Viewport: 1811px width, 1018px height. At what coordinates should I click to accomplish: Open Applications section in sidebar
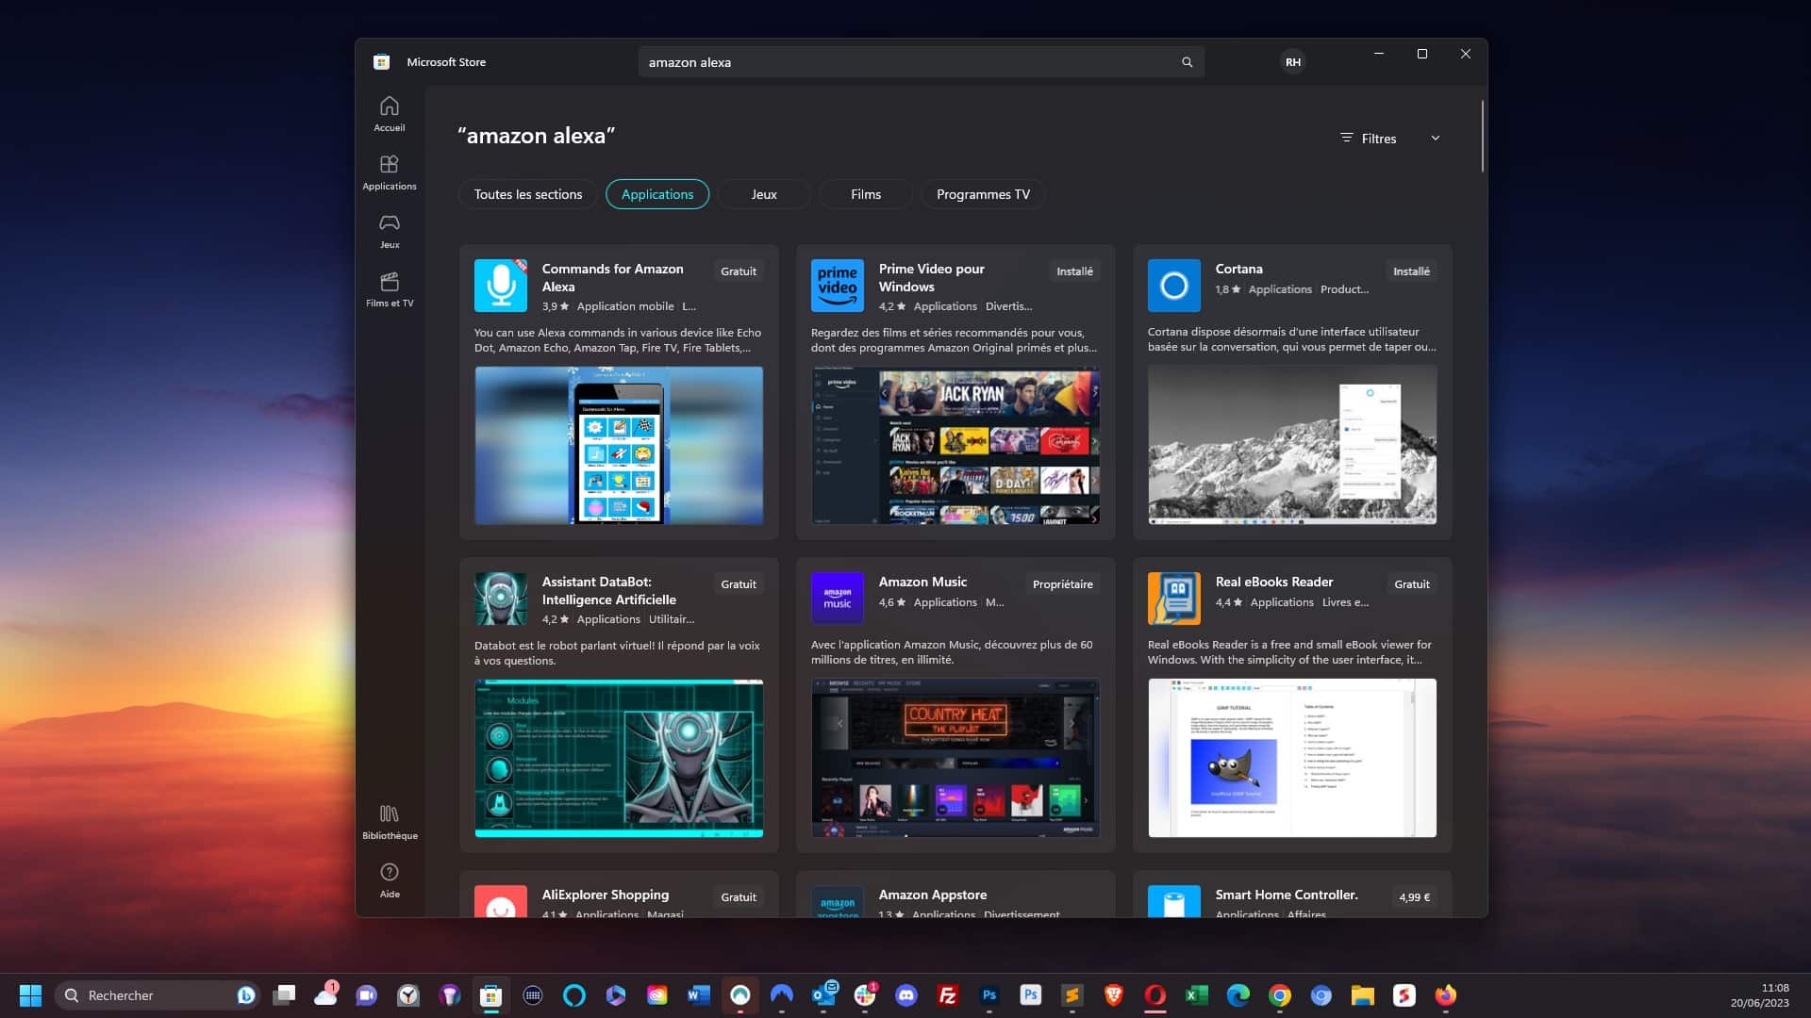pos(389,172)
